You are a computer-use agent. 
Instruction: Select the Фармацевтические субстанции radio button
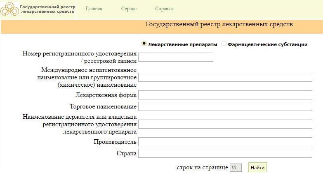224,44
